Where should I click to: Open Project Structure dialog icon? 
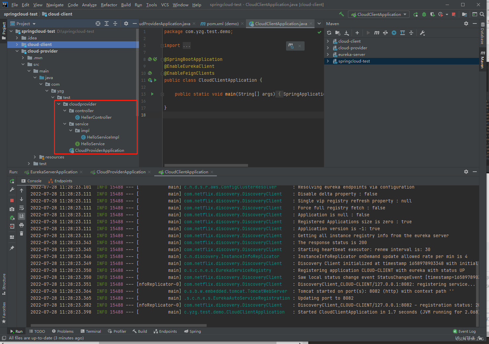tap(465, 14)
